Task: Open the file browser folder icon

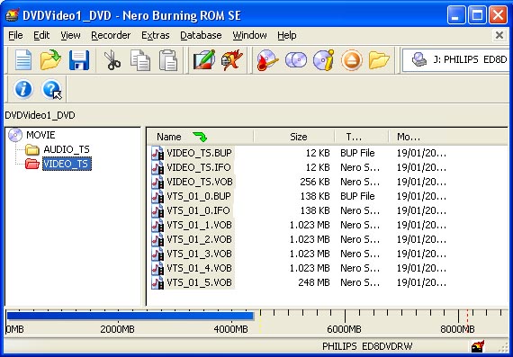Action: 379,60
